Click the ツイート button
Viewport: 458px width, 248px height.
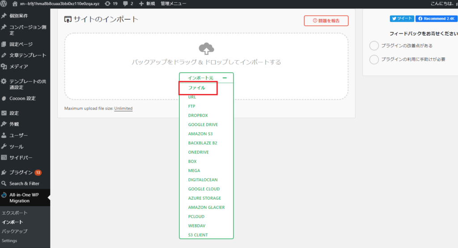(x=402, y=19)
